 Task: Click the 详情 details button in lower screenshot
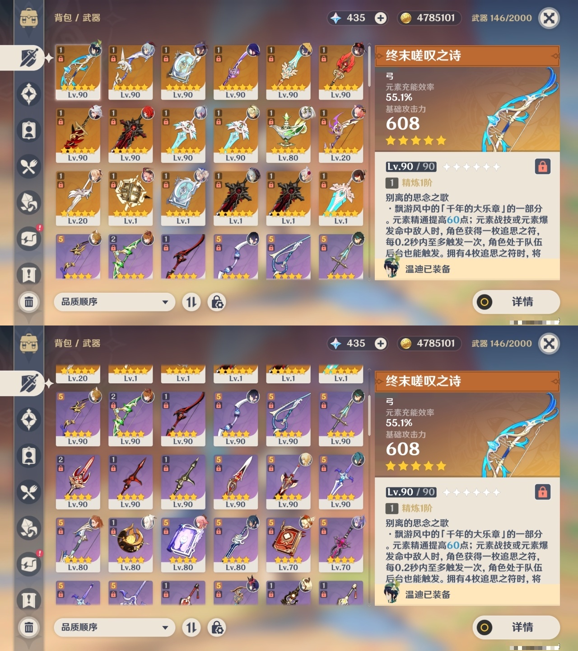point(516,627)
